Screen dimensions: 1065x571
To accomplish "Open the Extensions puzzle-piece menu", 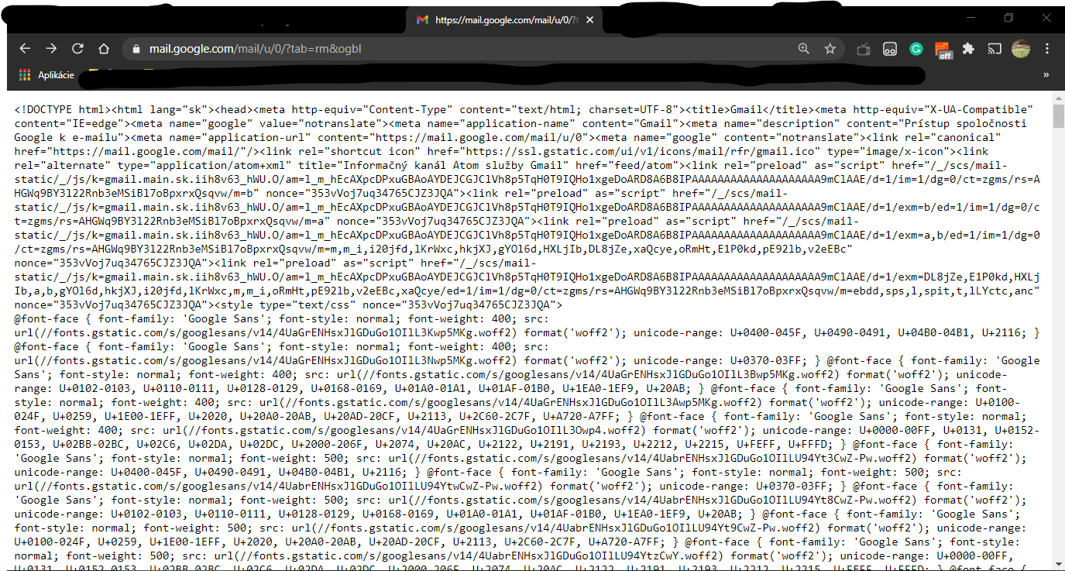I will tap(968, 49).
